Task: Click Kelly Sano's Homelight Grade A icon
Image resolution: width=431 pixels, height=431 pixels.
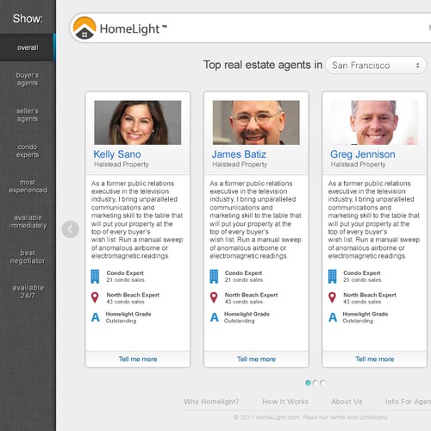Action: (96, 317)
